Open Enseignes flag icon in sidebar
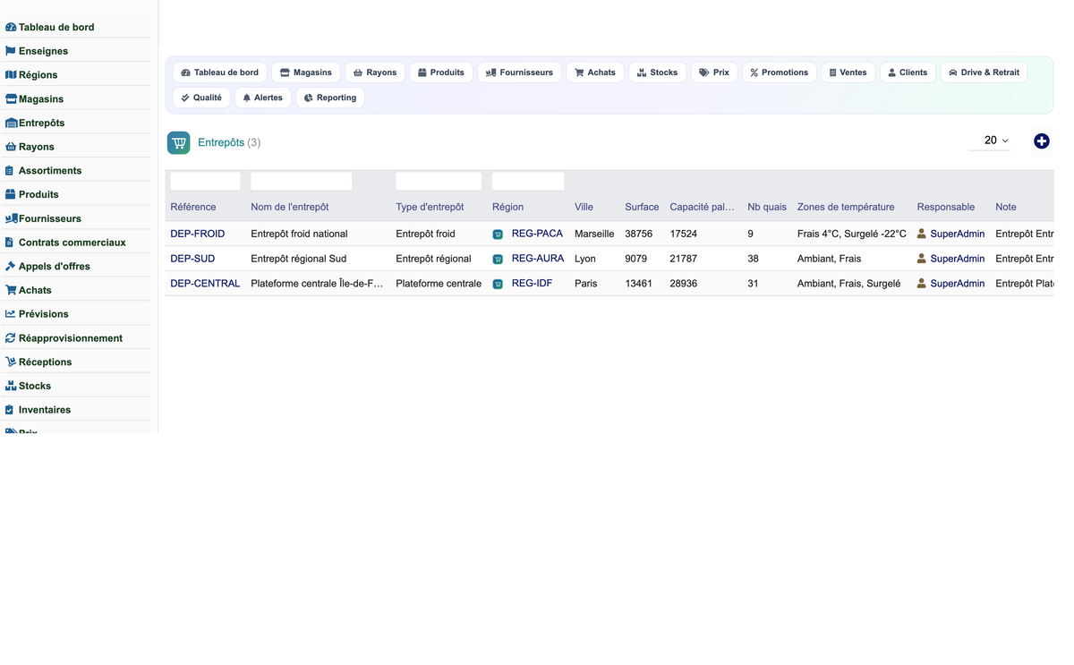The image size is (1074, 665). click(x=11, y=51)
